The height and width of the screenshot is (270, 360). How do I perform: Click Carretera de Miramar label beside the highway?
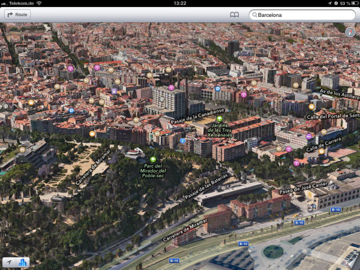click(x=185, y=230)
